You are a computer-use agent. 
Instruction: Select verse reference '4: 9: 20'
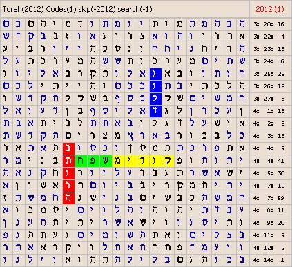point(269,223)
